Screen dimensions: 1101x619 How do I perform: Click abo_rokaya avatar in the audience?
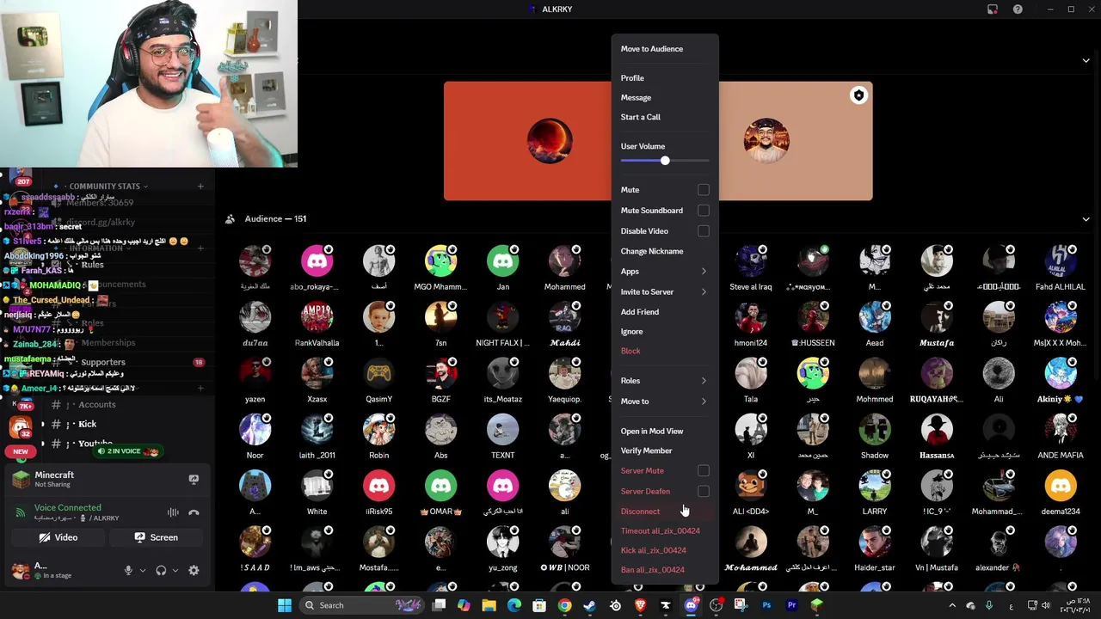pyautogui.click(x=317, y=260)
